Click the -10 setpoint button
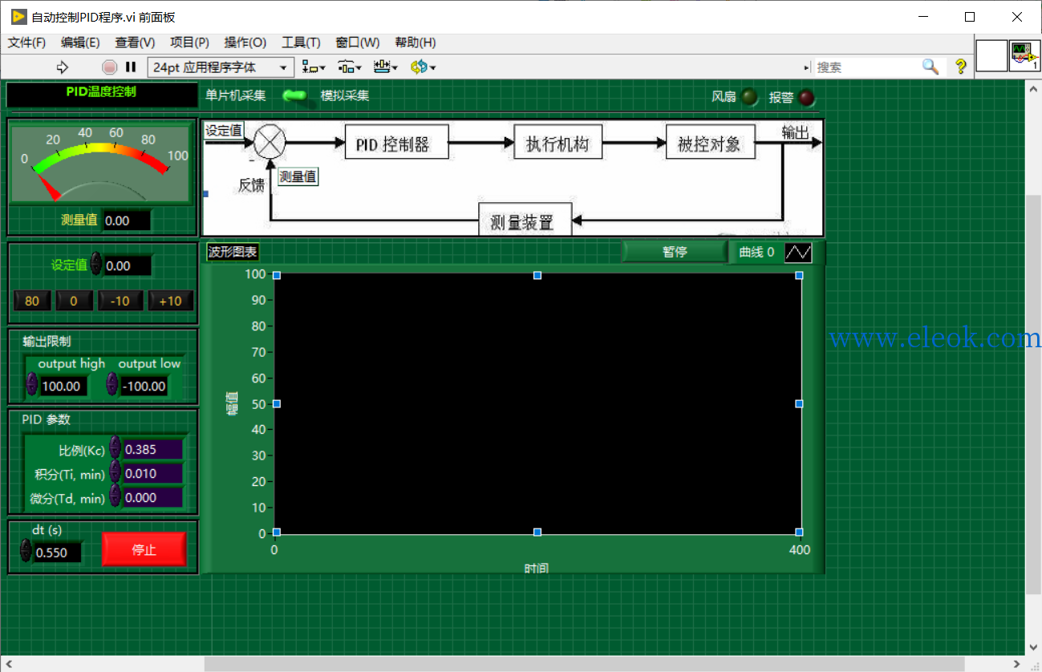Image resolution: width=1042 pixels, height=672 pixels. pyautogui.click(x=120, y=302)
